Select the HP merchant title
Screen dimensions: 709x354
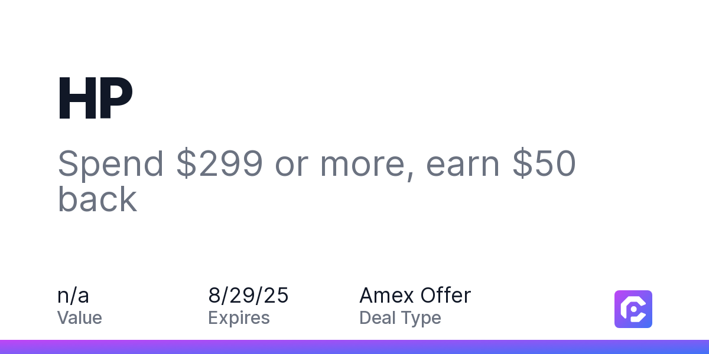point(95,100)
